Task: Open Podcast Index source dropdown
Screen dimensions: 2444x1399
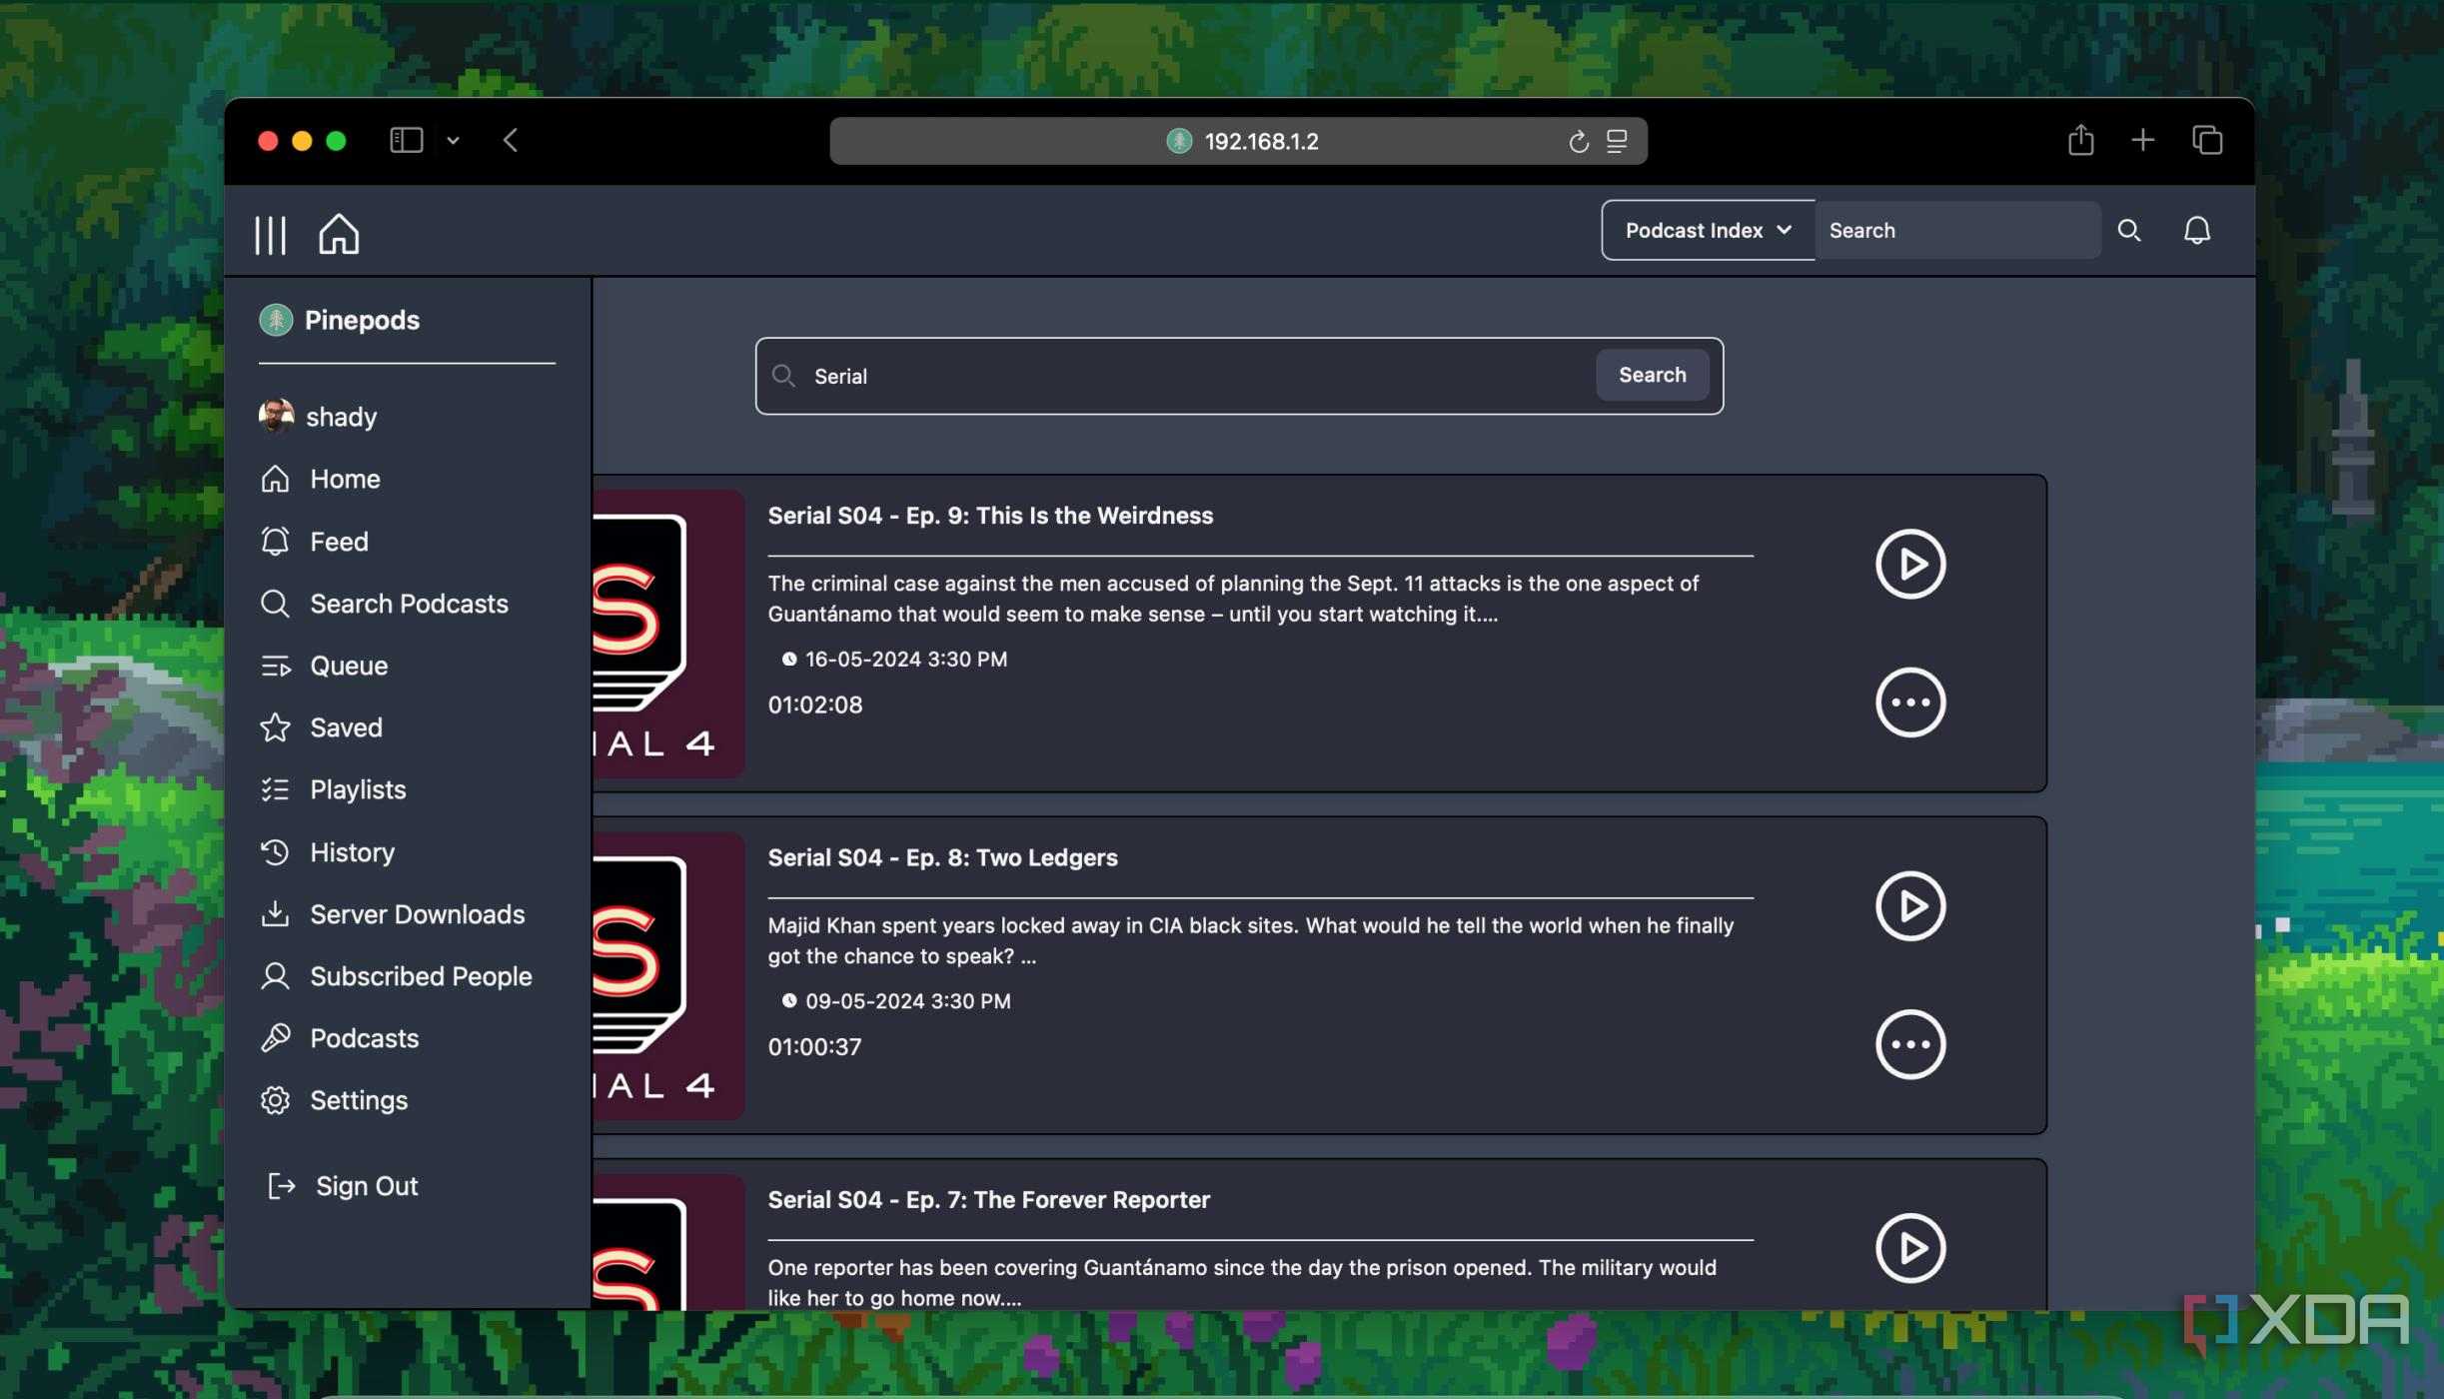Action: pyautogui.click(x=1708, y=230)
